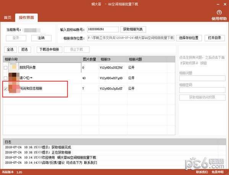The height and width of the screenshot is (175, 229).
Task: Click 公开 in the 说说和日志相册 row
Action: (x=131, y=88)
